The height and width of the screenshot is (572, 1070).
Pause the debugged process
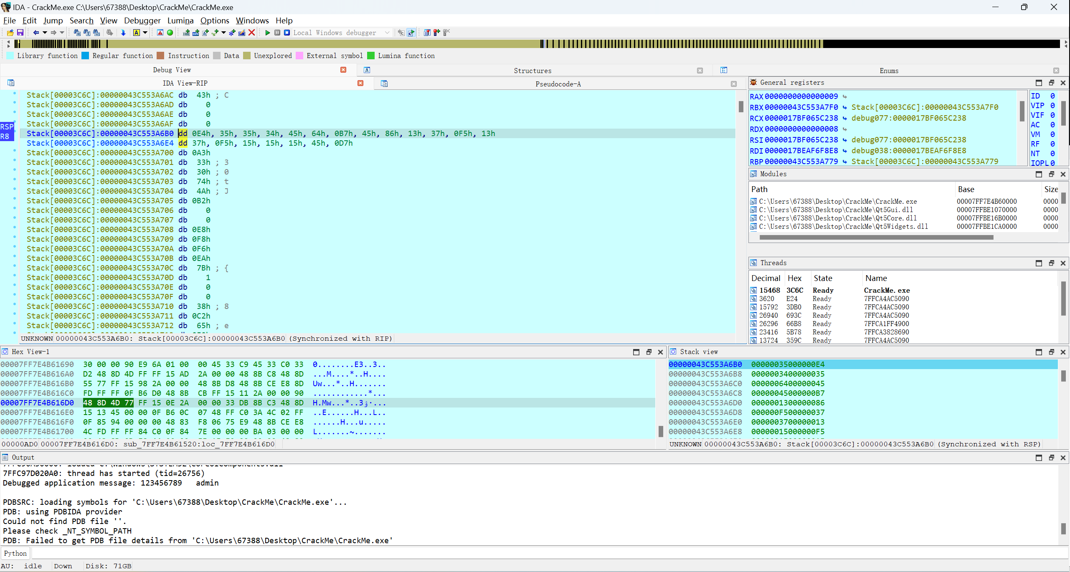[x=277, y=33]
